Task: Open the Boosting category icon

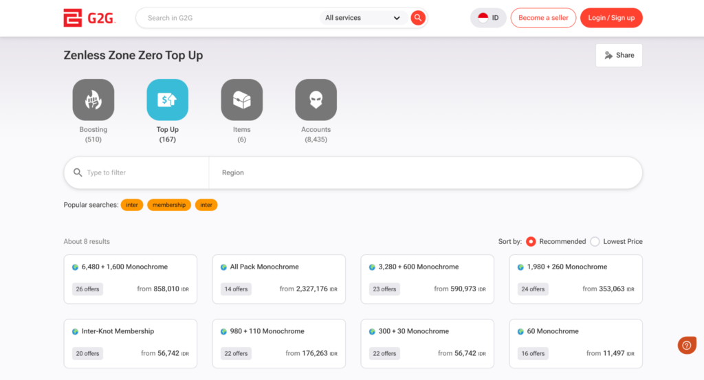Action: [x=93, y=100]
